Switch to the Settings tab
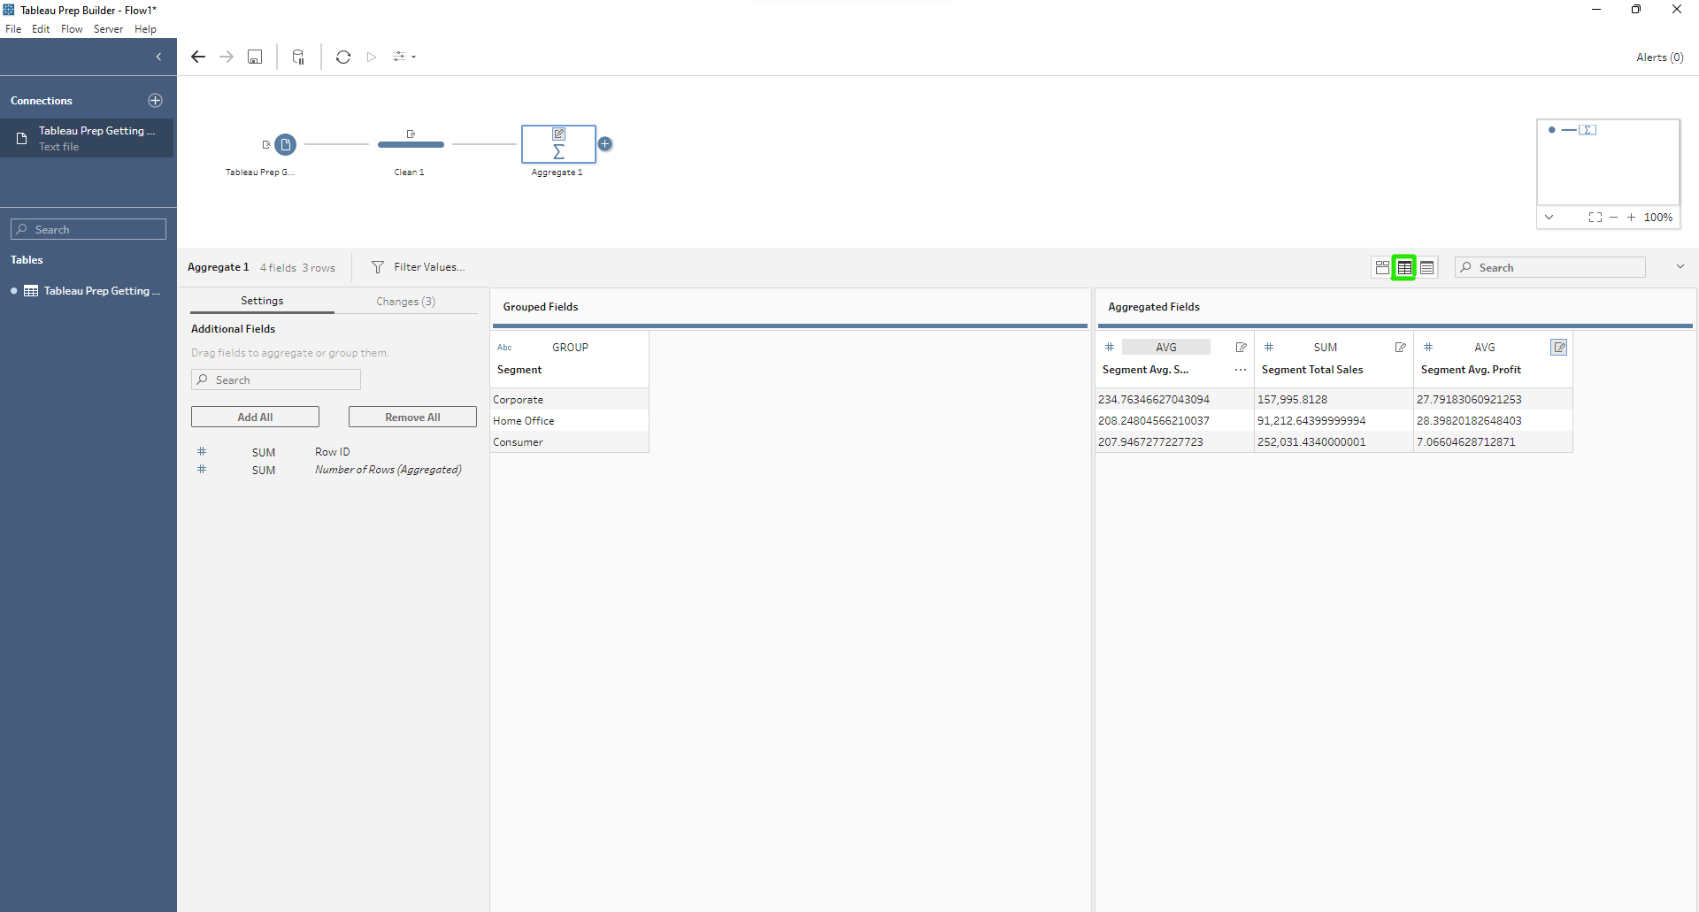The width and height of the screenshot is (1699, 912). [x=262, y=301]
